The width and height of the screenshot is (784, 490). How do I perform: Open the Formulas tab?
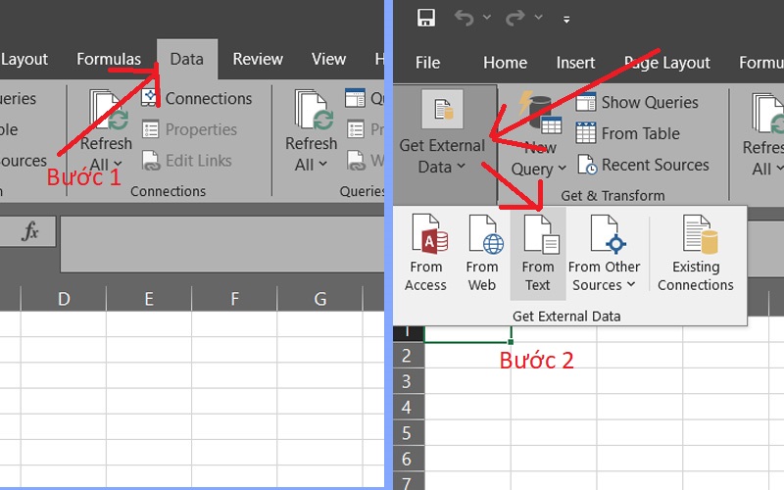tap(109, 60)
